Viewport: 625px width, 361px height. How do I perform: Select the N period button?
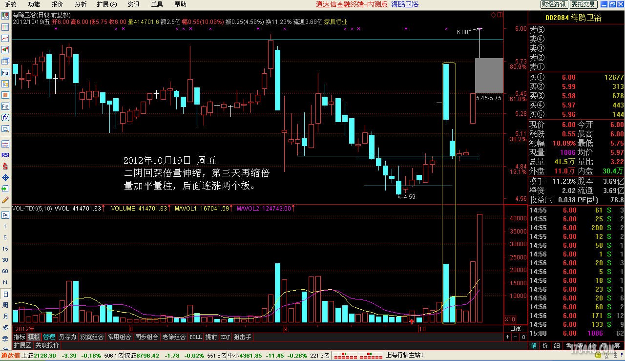click(5, 283)
